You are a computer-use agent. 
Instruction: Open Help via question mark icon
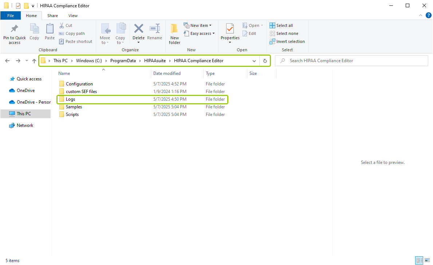pos(429,15)
